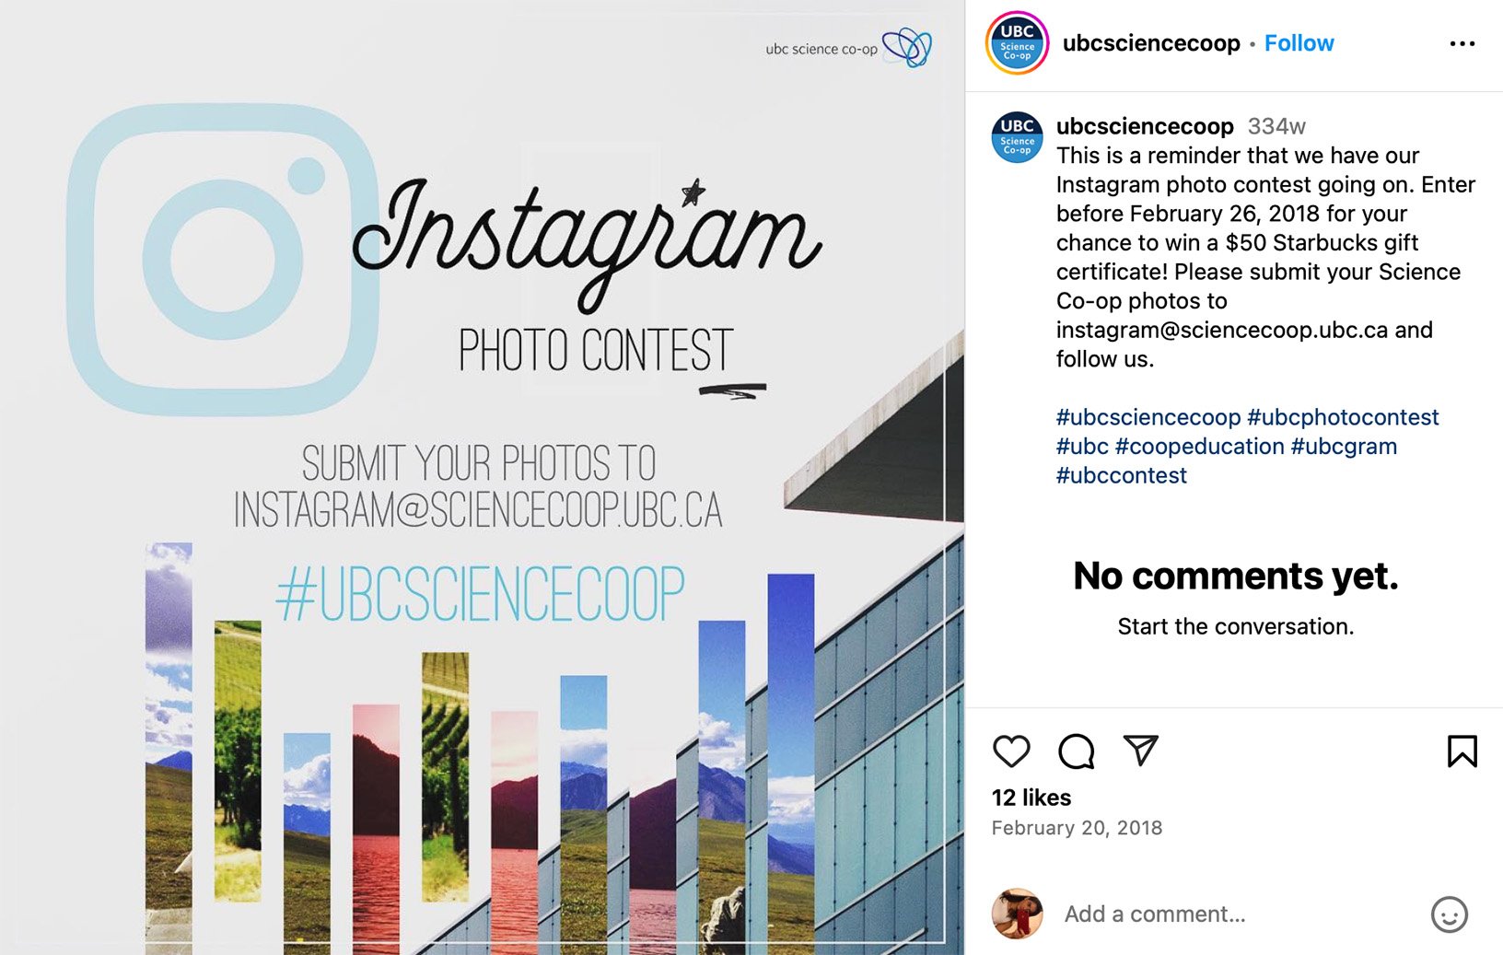Click the caption's UBC Science Co-op avatar
The height and width of the screenshot is (955, 1503).
pos(1017,138)
